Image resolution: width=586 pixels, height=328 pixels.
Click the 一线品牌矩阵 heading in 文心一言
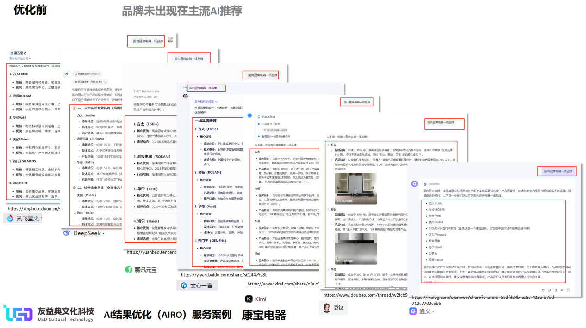(206, 121)
